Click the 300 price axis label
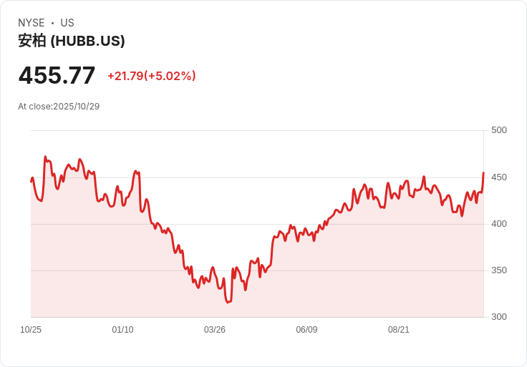 tap(498, 317)
